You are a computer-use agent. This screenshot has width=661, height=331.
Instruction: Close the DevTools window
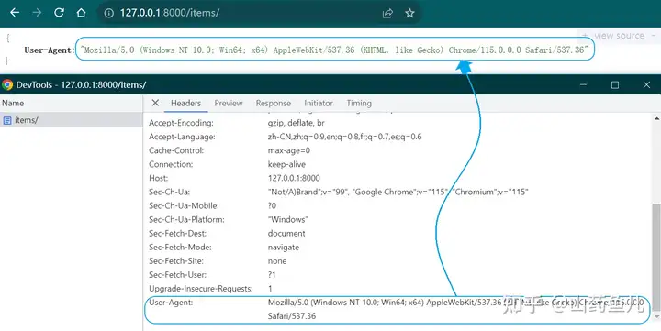[646, 84]
